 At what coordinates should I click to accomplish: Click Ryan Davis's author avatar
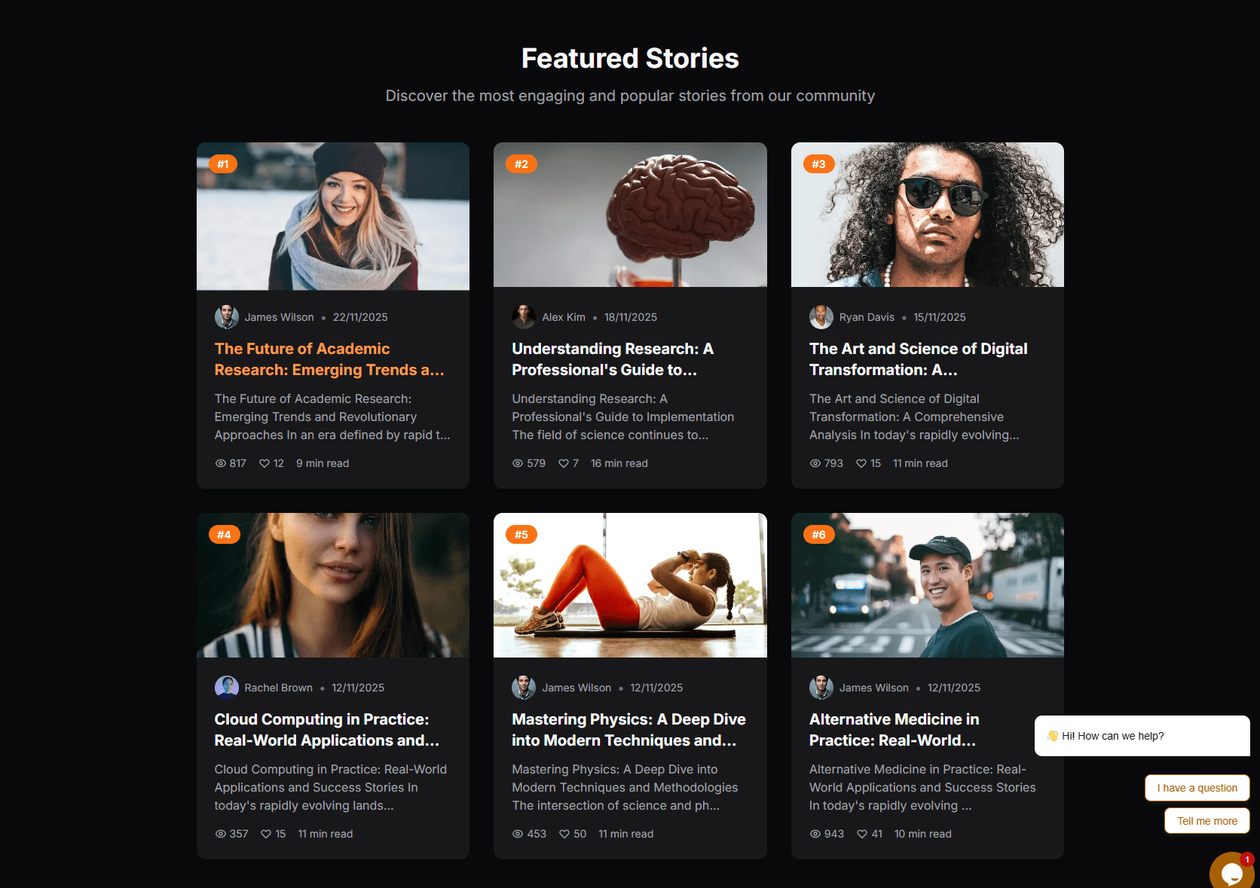coord(821,317)
